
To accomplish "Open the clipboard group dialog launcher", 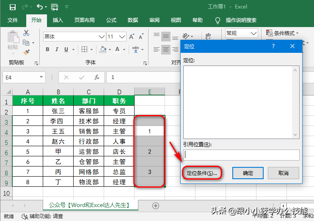I will (x=36, y=63).
